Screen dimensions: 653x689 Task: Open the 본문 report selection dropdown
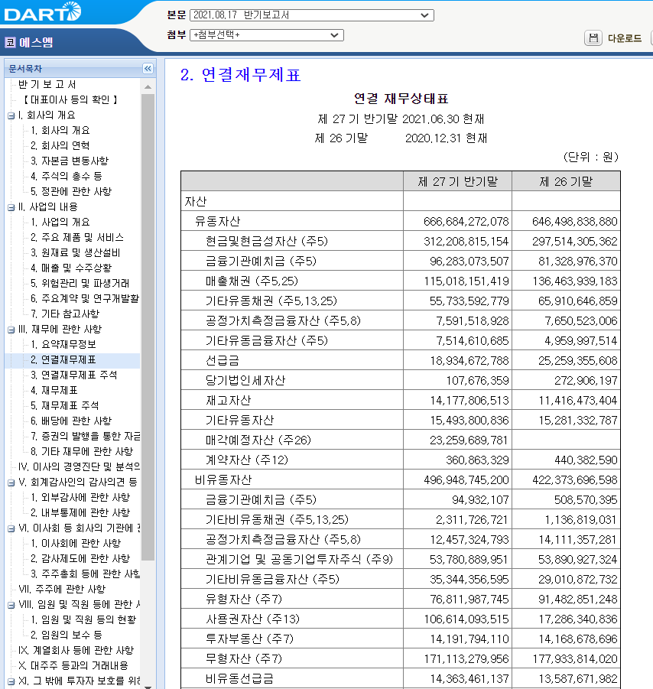click(x=311, y=15)
